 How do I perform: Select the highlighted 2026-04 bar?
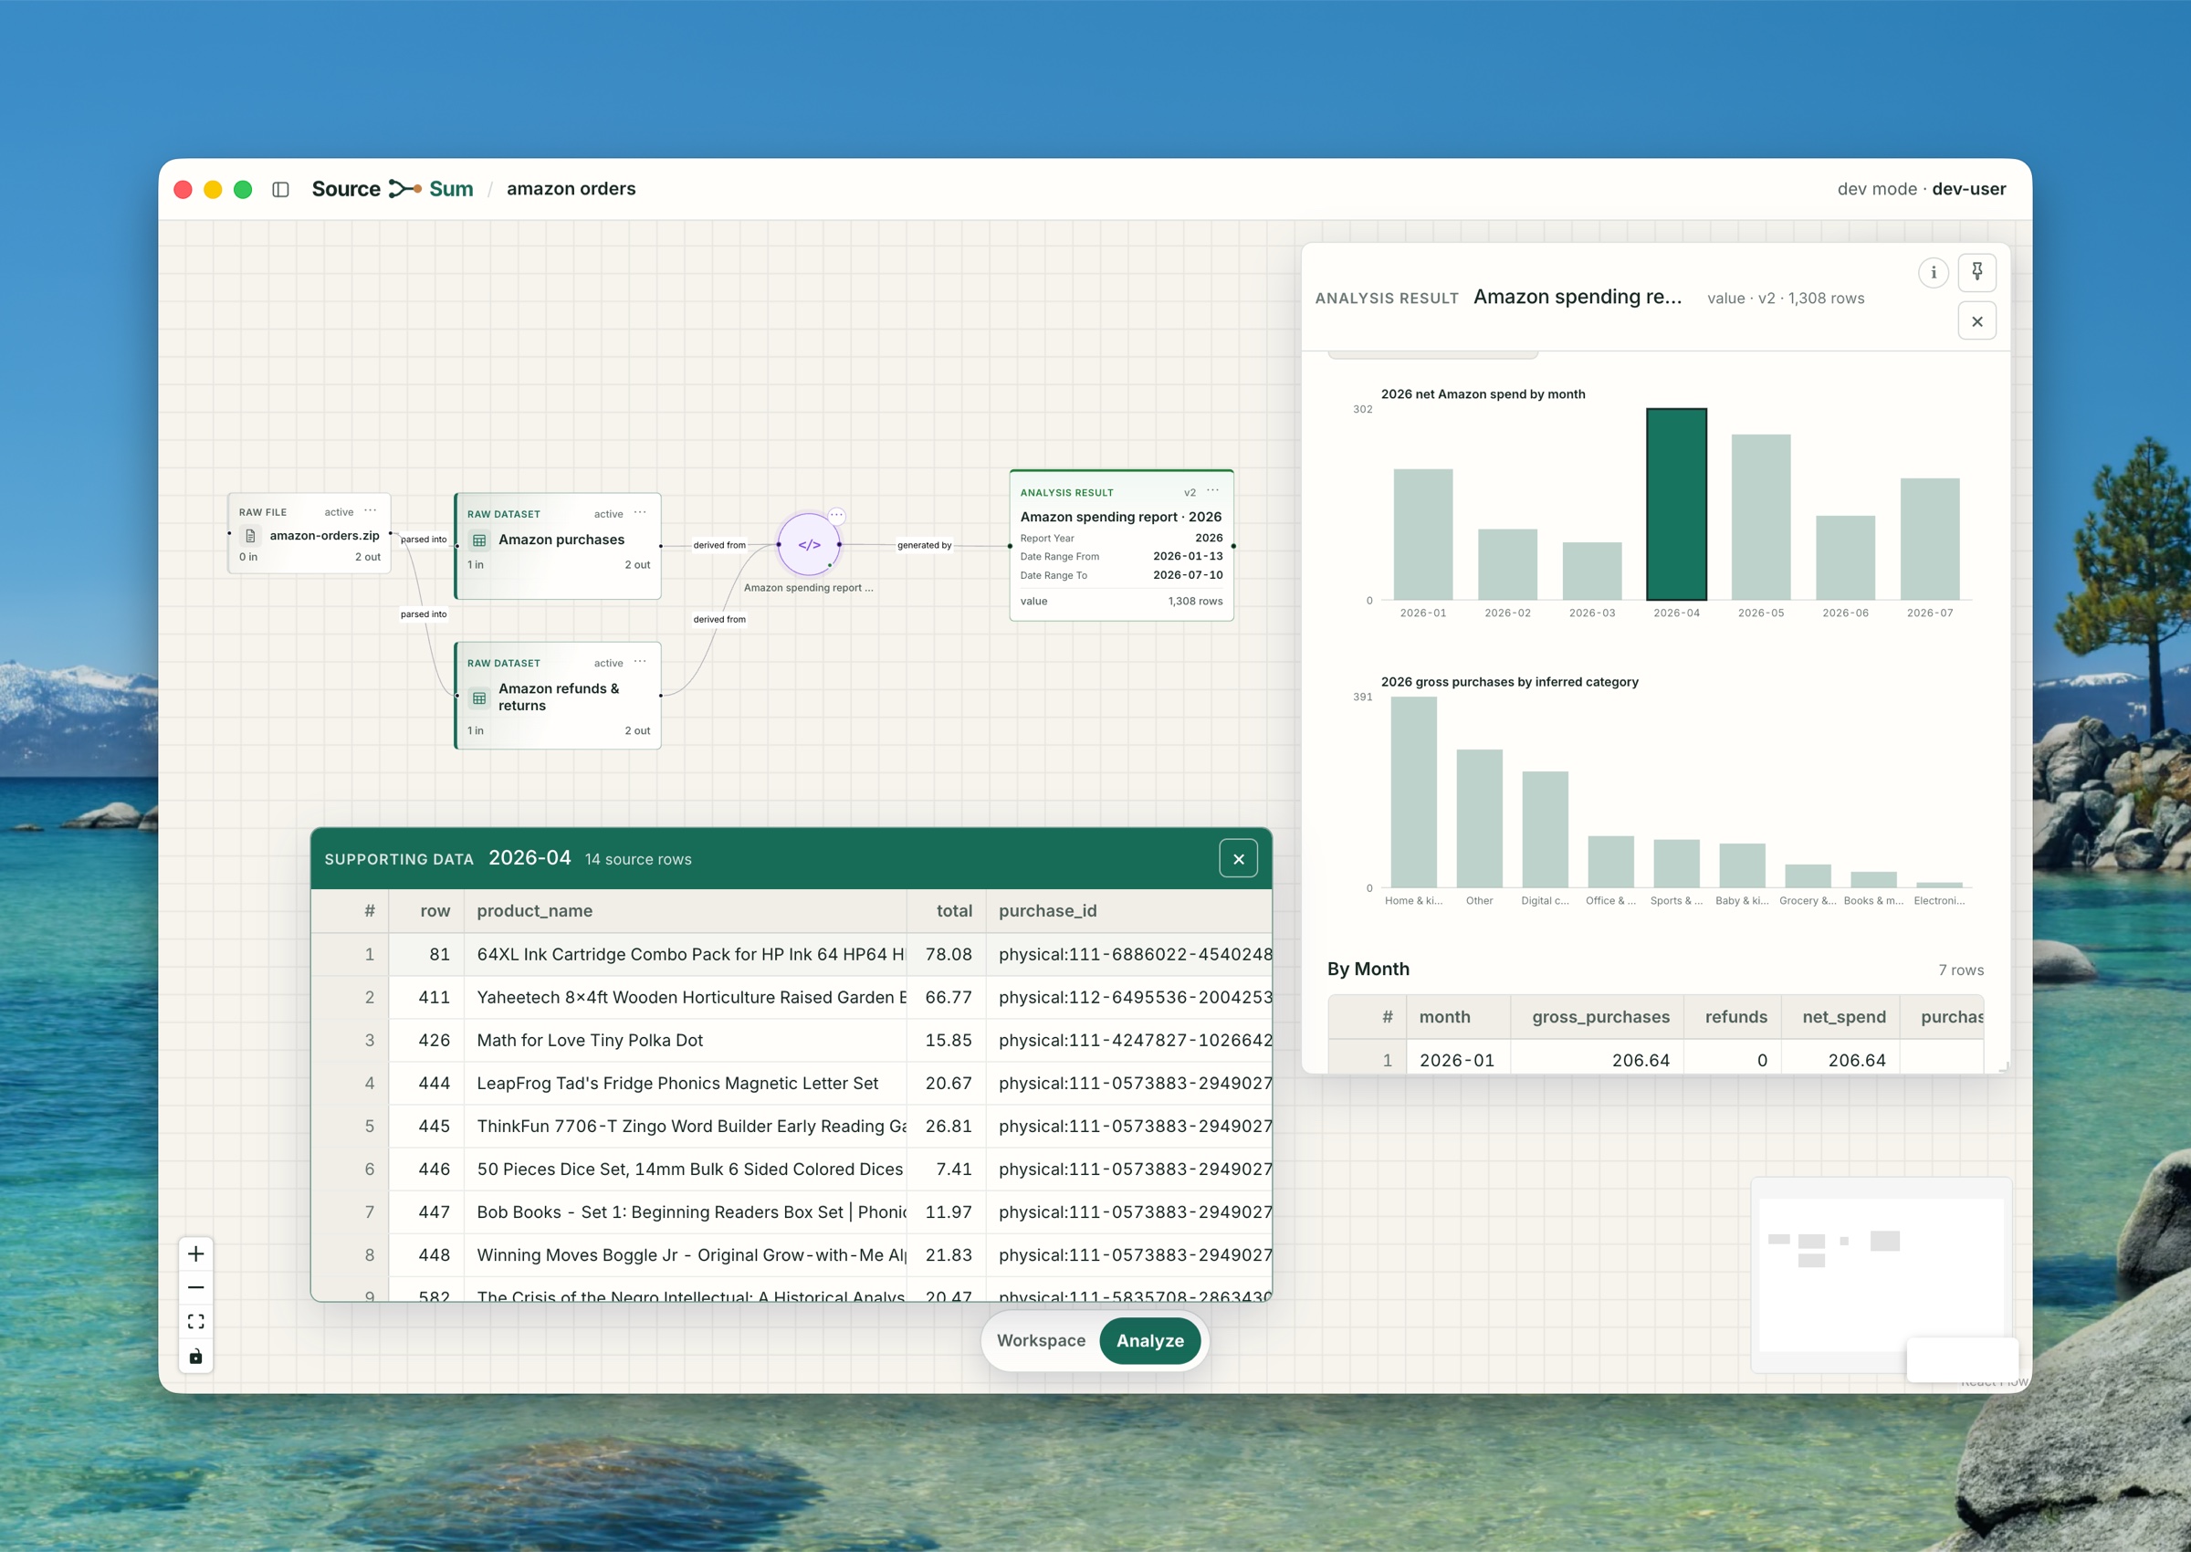(x=1676, y=505)
